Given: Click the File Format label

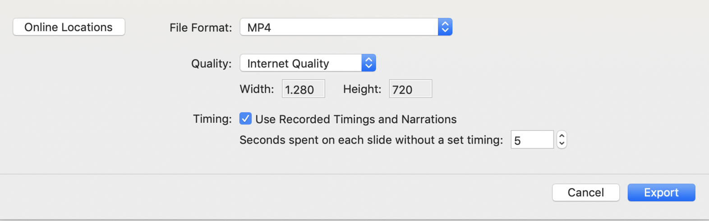Looking at the screenshot, I should click(201, 28).
